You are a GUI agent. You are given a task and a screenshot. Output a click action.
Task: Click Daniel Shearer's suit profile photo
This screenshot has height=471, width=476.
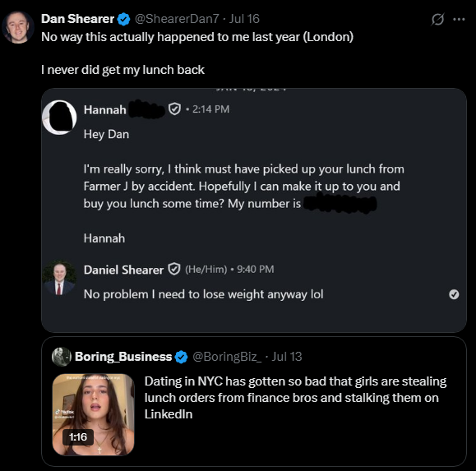point(59,278)
